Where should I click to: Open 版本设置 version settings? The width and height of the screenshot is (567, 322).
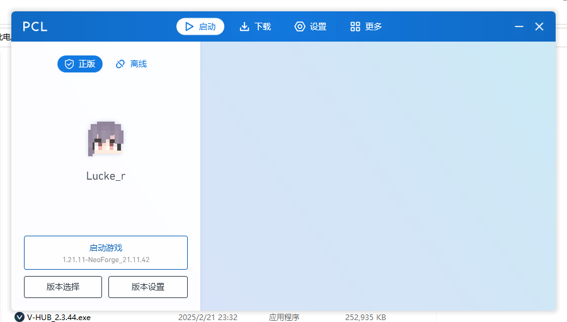click(148, 287)
